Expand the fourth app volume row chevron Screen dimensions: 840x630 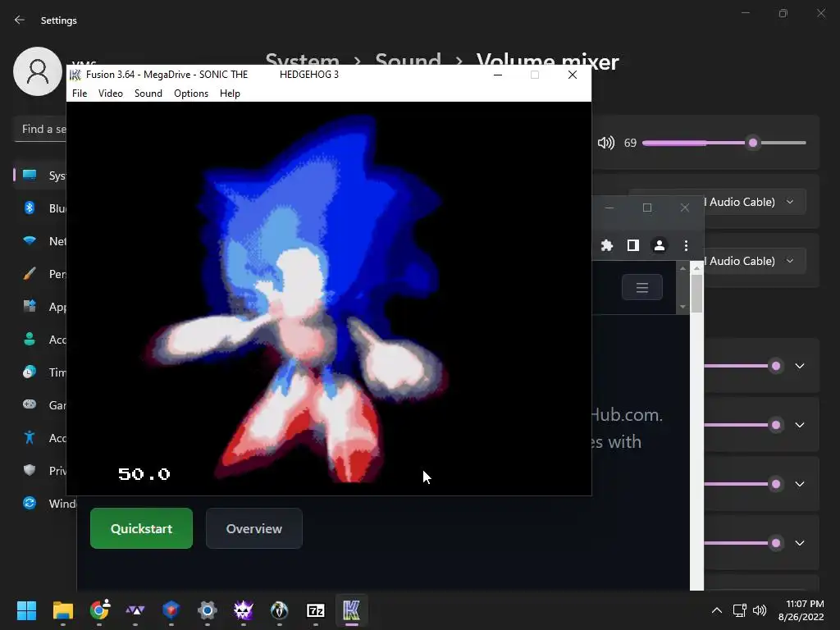point(799,543)
